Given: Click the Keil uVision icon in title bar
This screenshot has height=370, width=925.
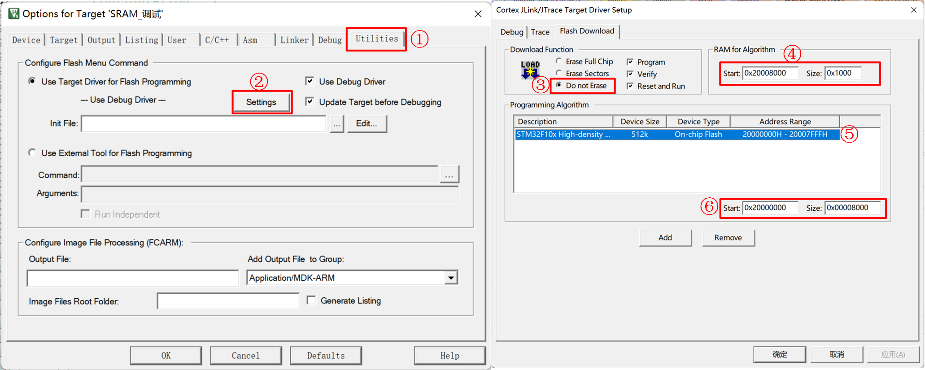Looking at the screenshot, I should point(14,13).
